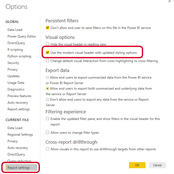This screenshot has height=174, width=174.
Task: Select export summarized data only radio option
Action: [x=47, y=77]
